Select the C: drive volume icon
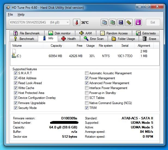This screenshot has width=168, height=150. click(14, 56)
